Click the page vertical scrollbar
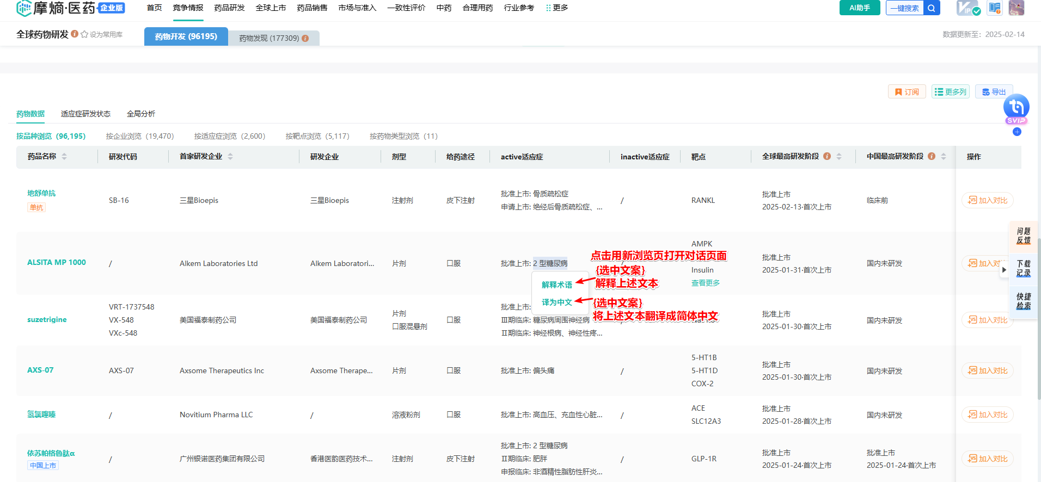 coord(1038,316)
